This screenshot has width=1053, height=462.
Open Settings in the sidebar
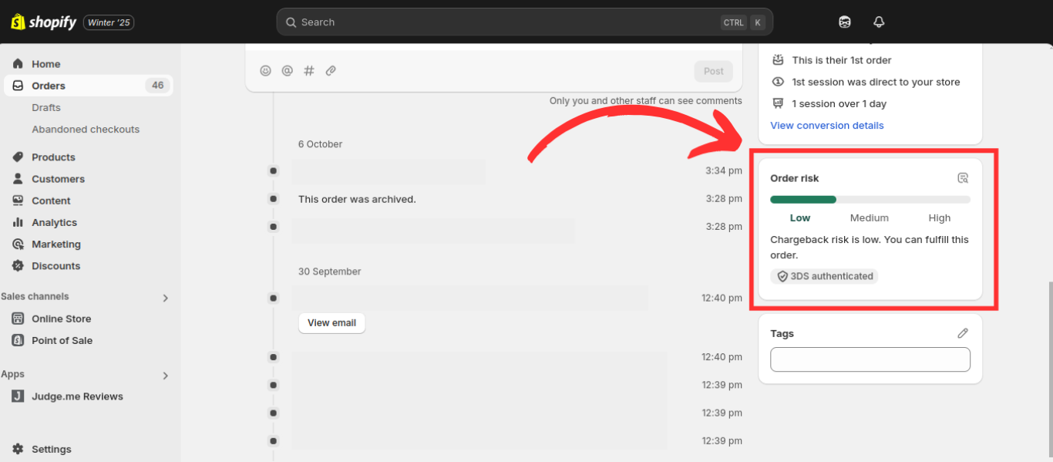[x=51, y=449]
